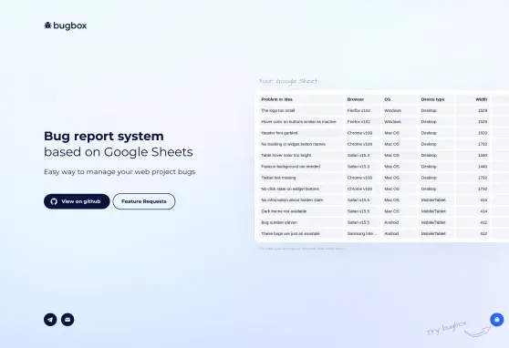Open the Feature Requests button
This screenshot has height=348, width=509.
[x=144, y=201]
